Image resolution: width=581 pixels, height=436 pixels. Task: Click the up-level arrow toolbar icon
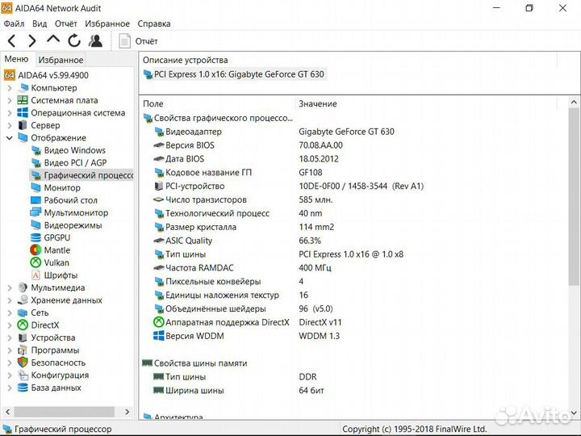[x=53, y=39]
